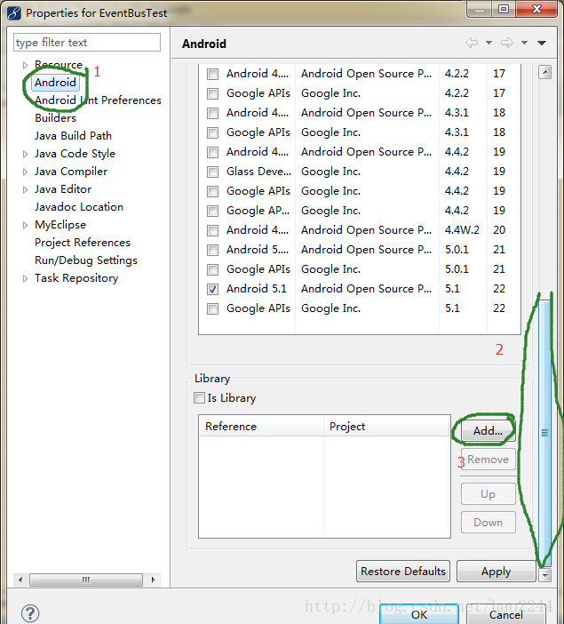Viewport: 564px width, 624px height.
Task: Open forward history dropdown arrow
Action: (x=524, y=44)
